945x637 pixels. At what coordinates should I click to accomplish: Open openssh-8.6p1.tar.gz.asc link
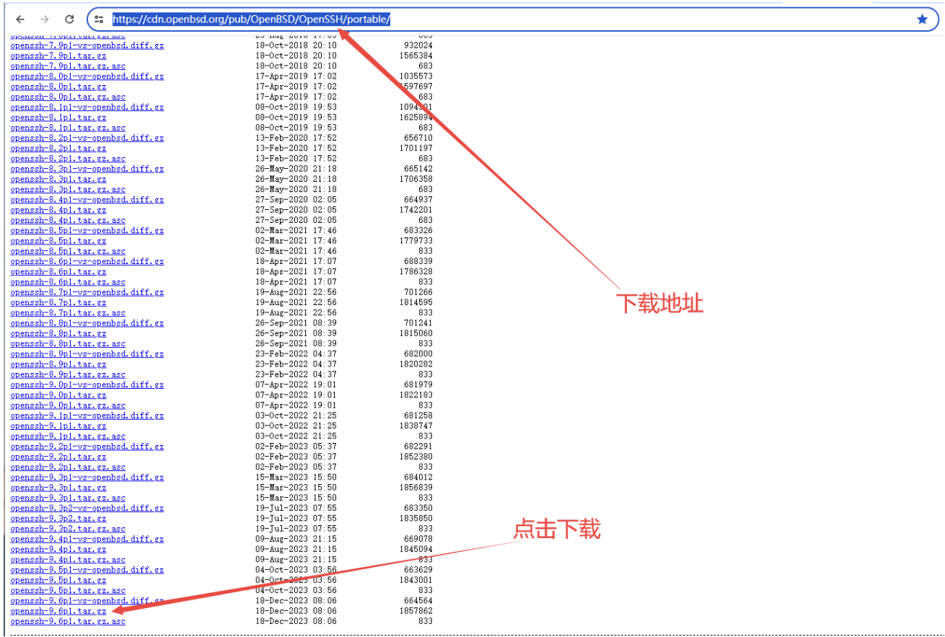click(x=68, y=282)
